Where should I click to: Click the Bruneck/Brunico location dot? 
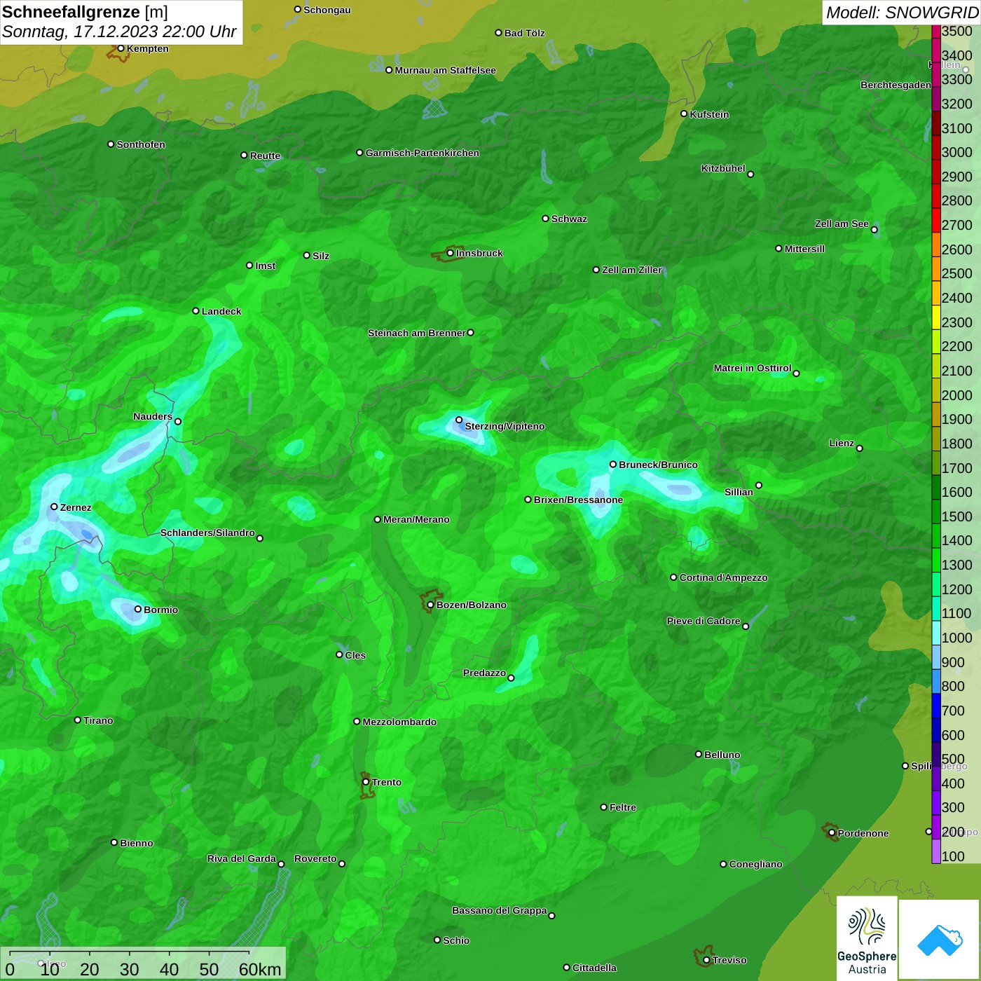click(613, 464)
